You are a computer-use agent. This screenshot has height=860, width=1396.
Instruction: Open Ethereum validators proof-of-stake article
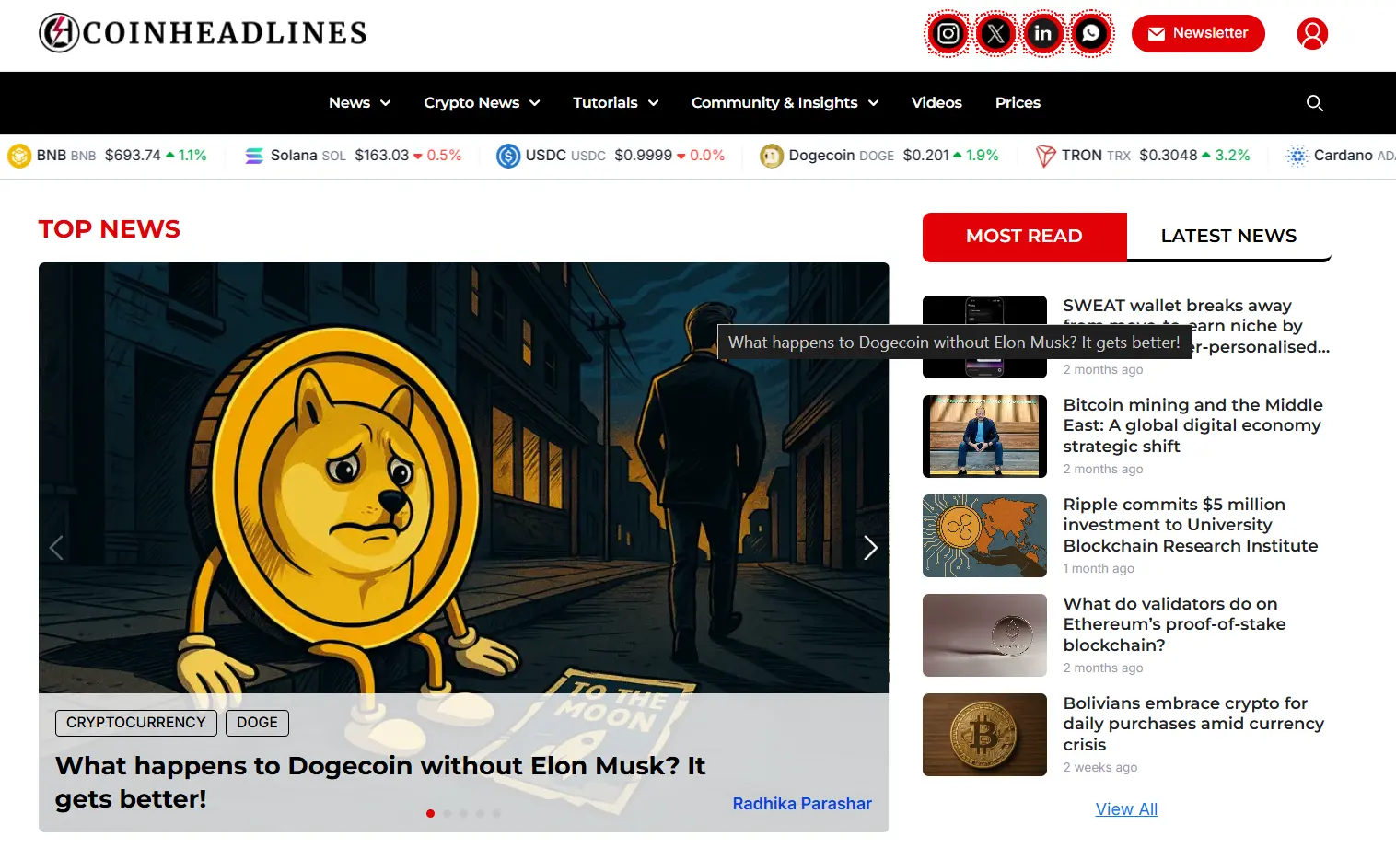tap(1174, 624)
